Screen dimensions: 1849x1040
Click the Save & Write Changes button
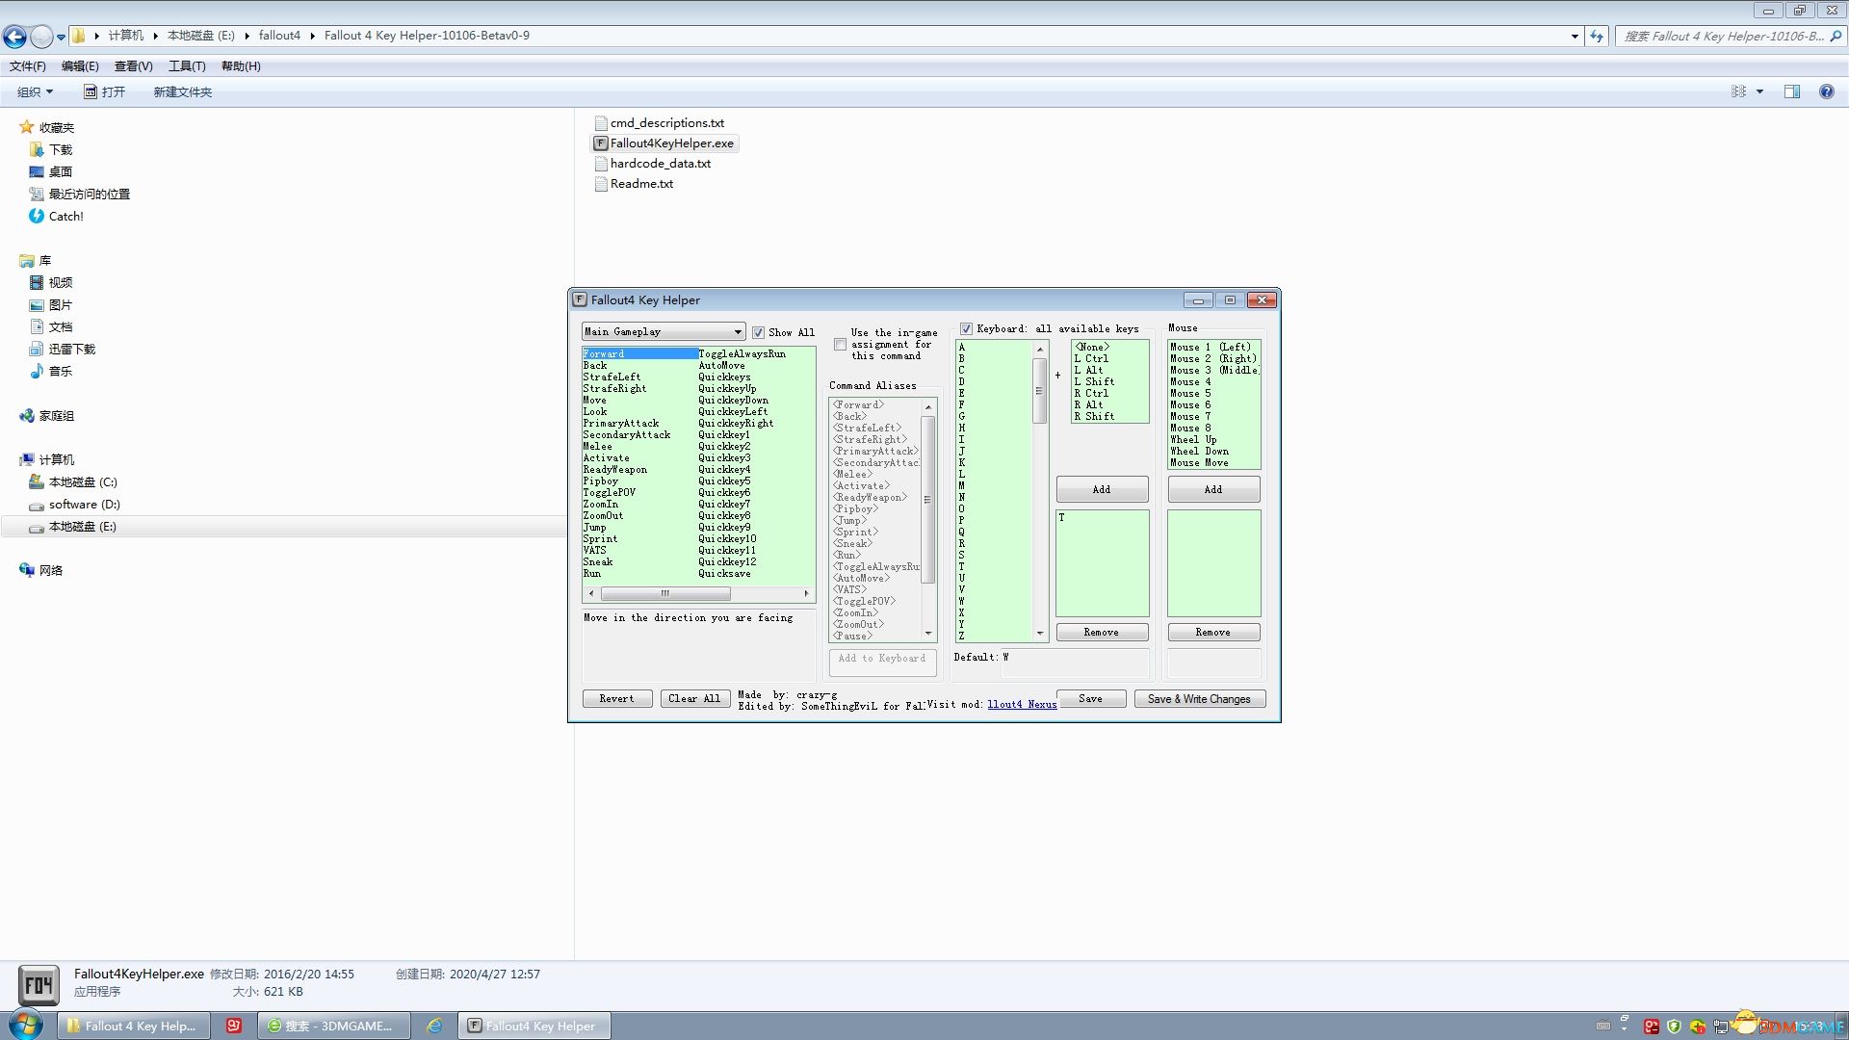point(1199,699)
